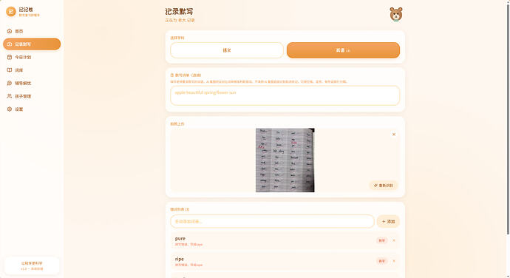The height and width of the screenshot is (278, 510).
Task: Open the uploaded dictation photo thumbnail
Action: pyautogui.click(x=285, y=160)
